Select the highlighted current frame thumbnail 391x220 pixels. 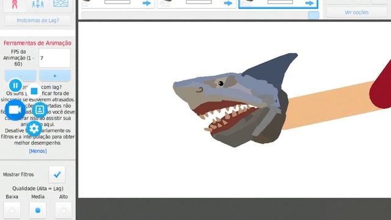point(278,4)
